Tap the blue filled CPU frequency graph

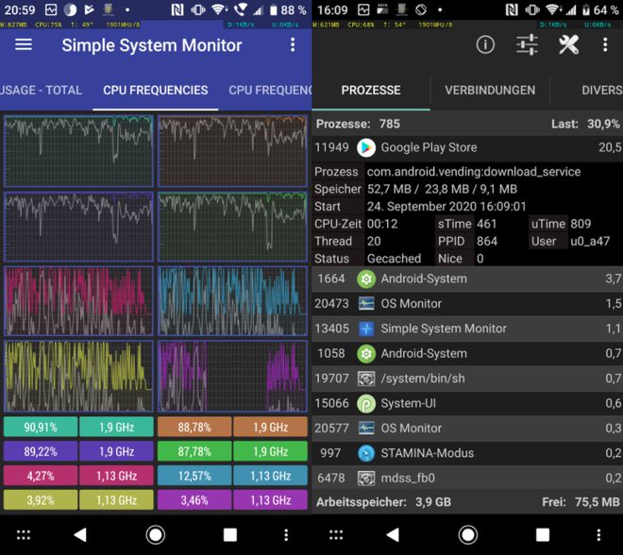[x=232, y=301]
